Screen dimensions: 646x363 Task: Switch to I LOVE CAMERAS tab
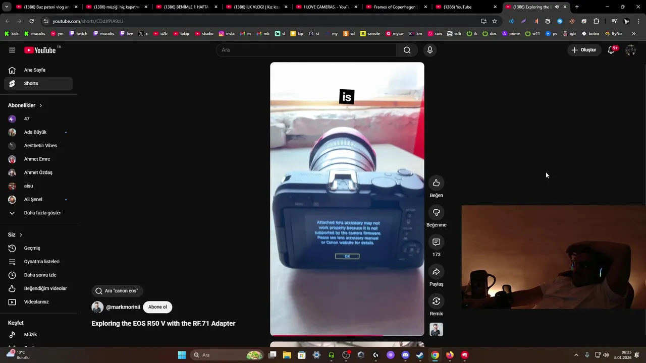point(326,7)
